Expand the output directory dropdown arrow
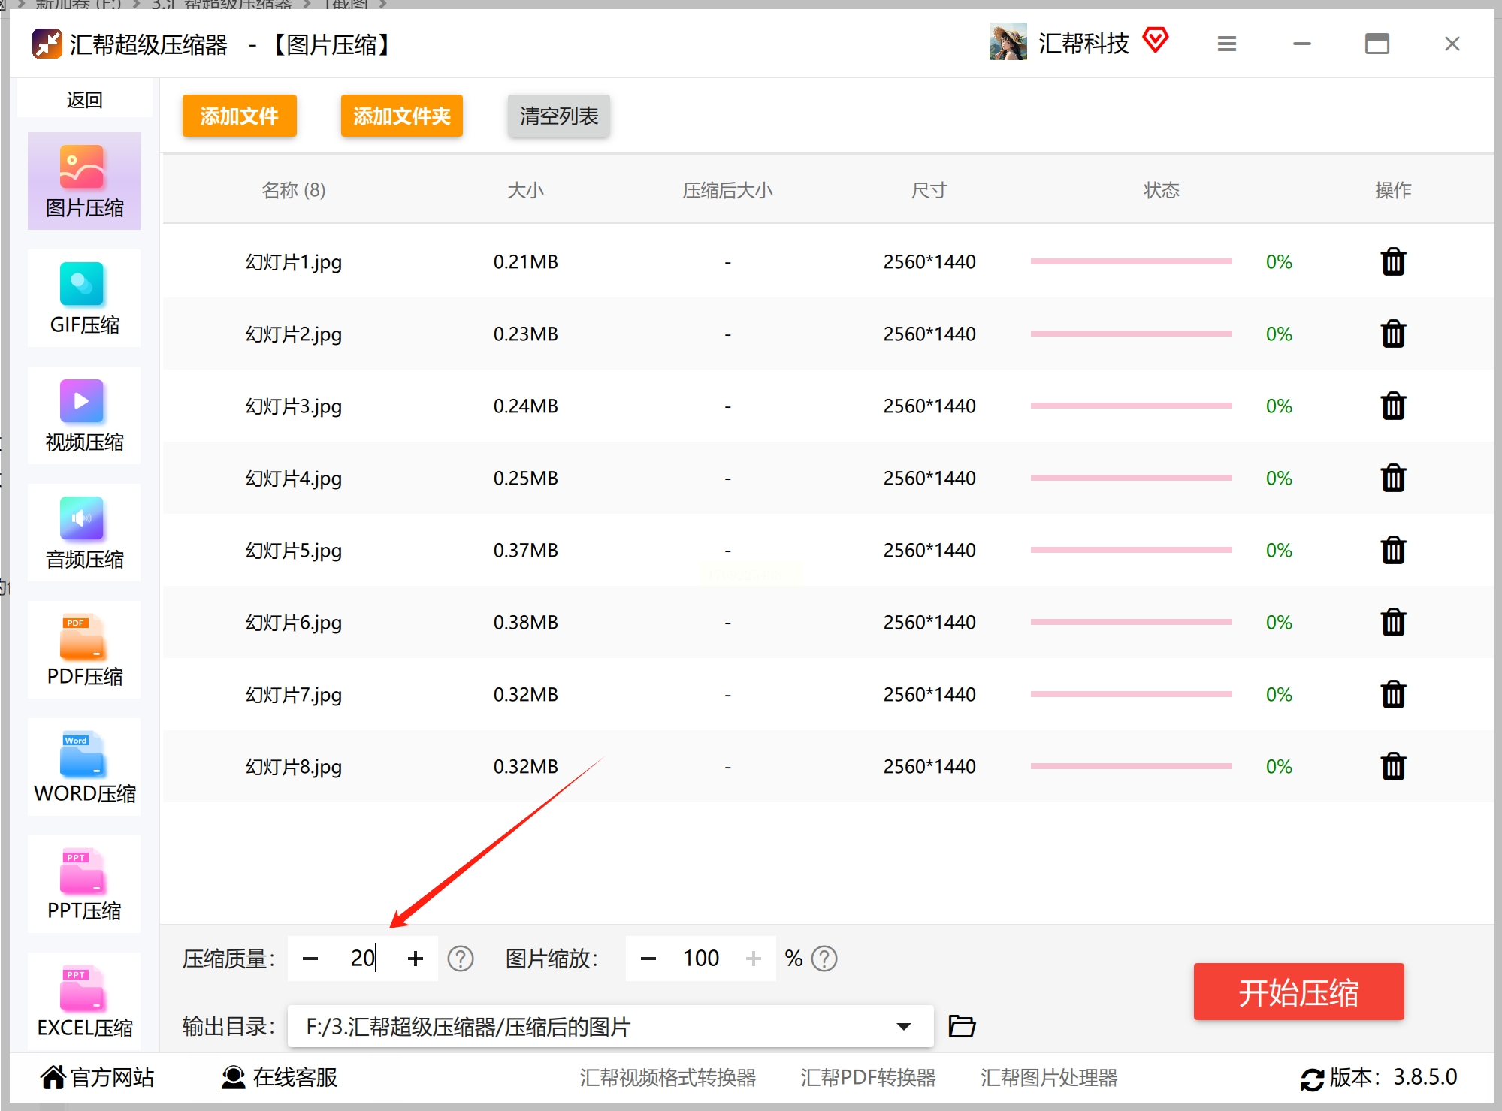The image size is (1502, 1111). (x=904, y=1026)
